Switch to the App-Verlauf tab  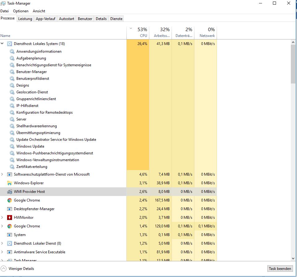tap(45, 19)
